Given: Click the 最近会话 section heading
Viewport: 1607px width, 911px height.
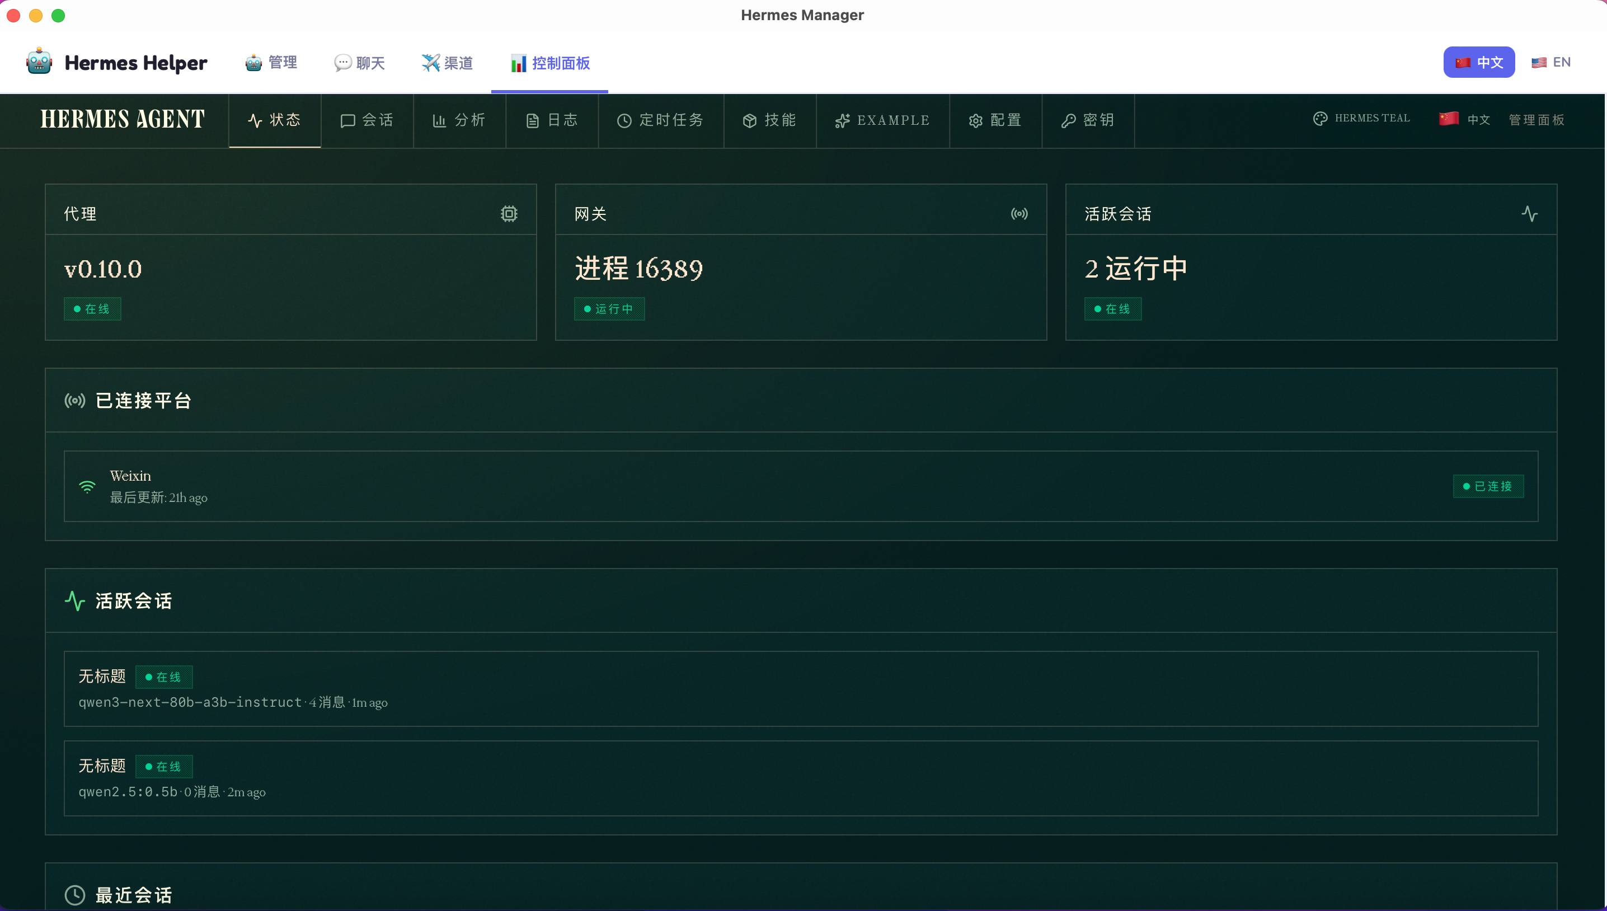Looking at the screenshot, I should click(x=134, y=895).
